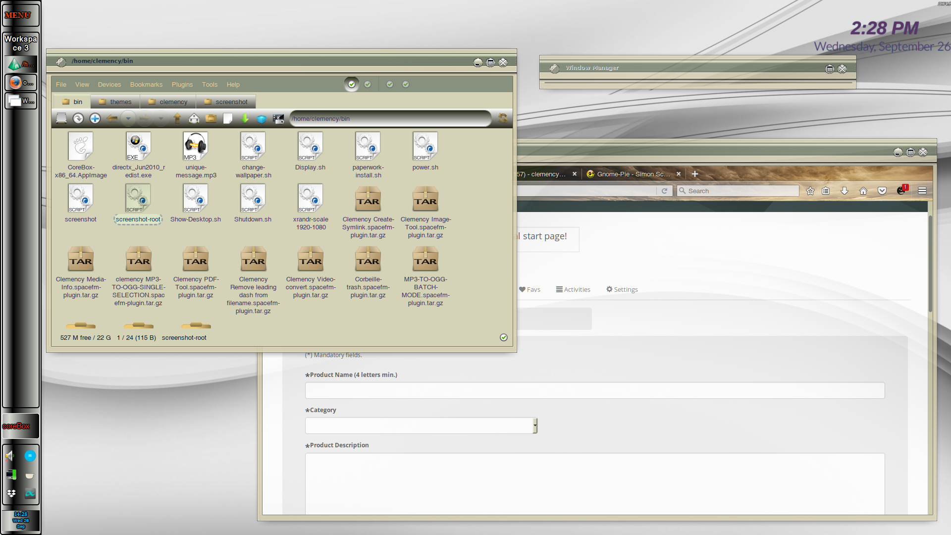Select paperwork-install.sh script

click(368, 155)
